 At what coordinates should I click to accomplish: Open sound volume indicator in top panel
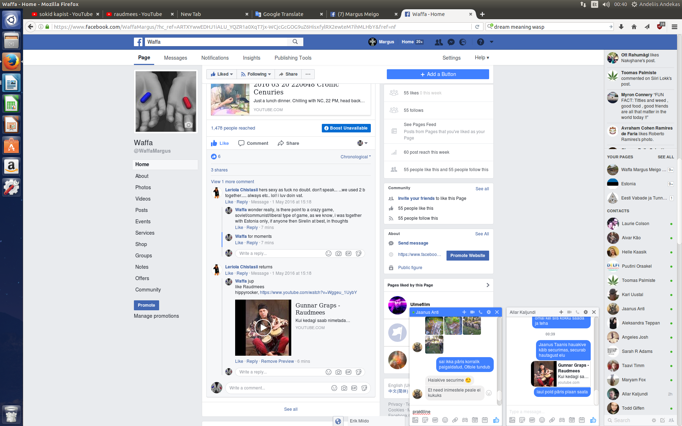[606, 4]
